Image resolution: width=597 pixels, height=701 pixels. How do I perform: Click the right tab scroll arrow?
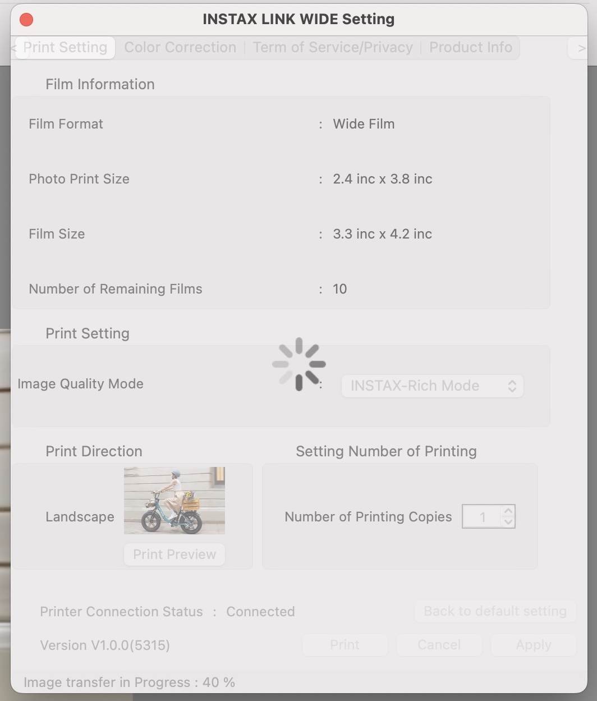581,48
